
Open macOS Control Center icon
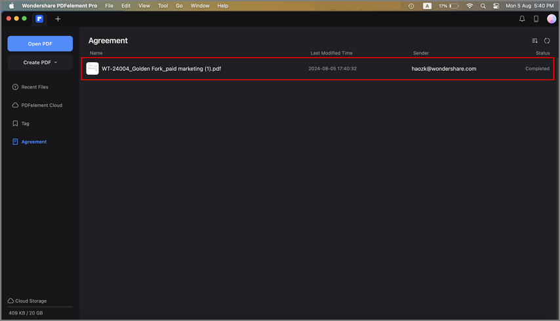496,6
